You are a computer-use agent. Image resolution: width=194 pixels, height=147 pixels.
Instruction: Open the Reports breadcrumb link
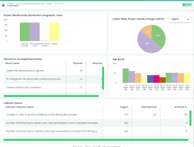coord(49,4)
